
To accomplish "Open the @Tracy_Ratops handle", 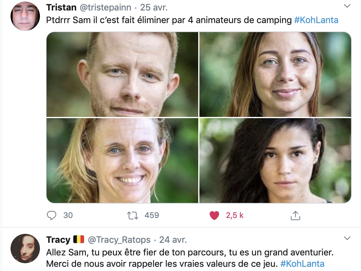I will click(119, 240).
